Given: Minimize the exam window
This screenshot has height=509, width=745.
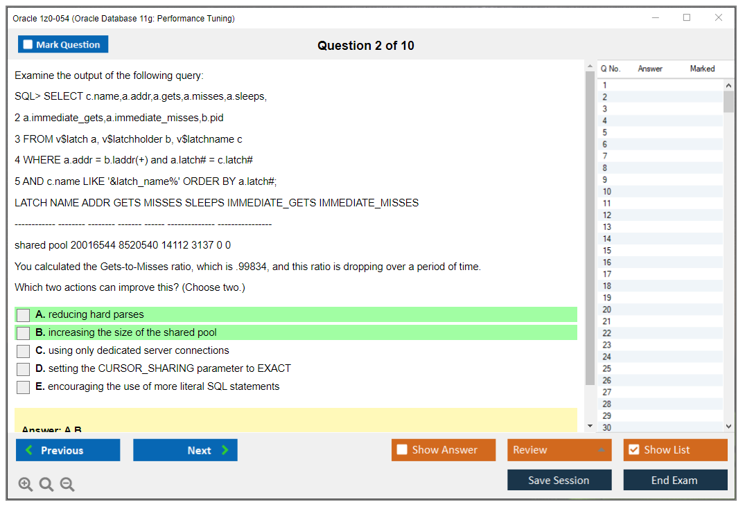Looking at the screenshot, I should tap(655, 18).
